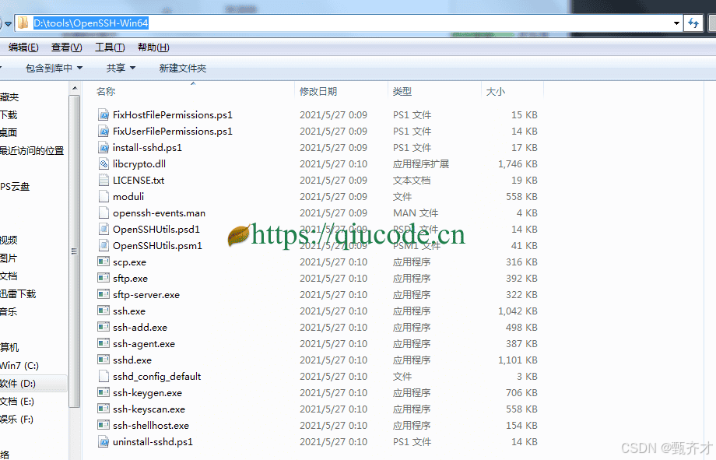Select 迅雷下载 in the navigation pane
716x460 pixels.
point(18,293)
